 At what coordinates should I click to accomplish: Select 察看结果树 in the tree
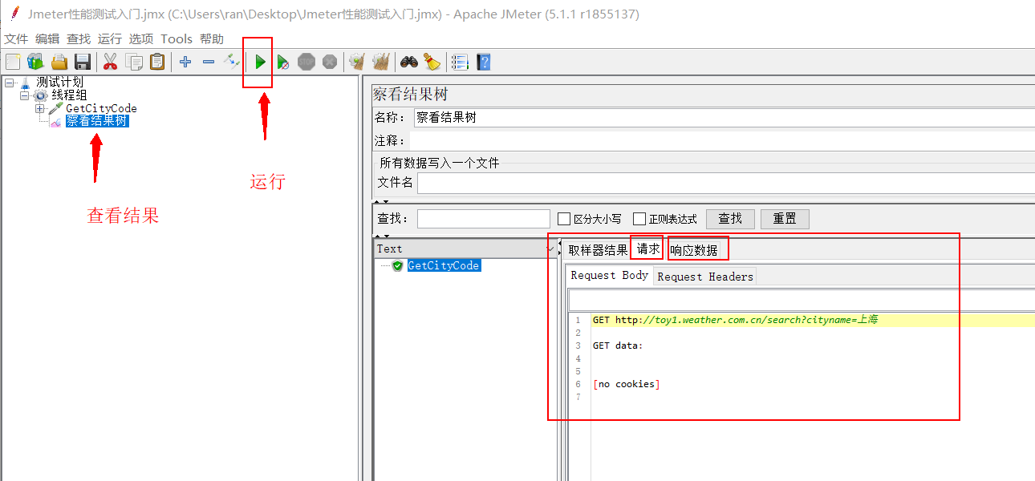[97, 121]
